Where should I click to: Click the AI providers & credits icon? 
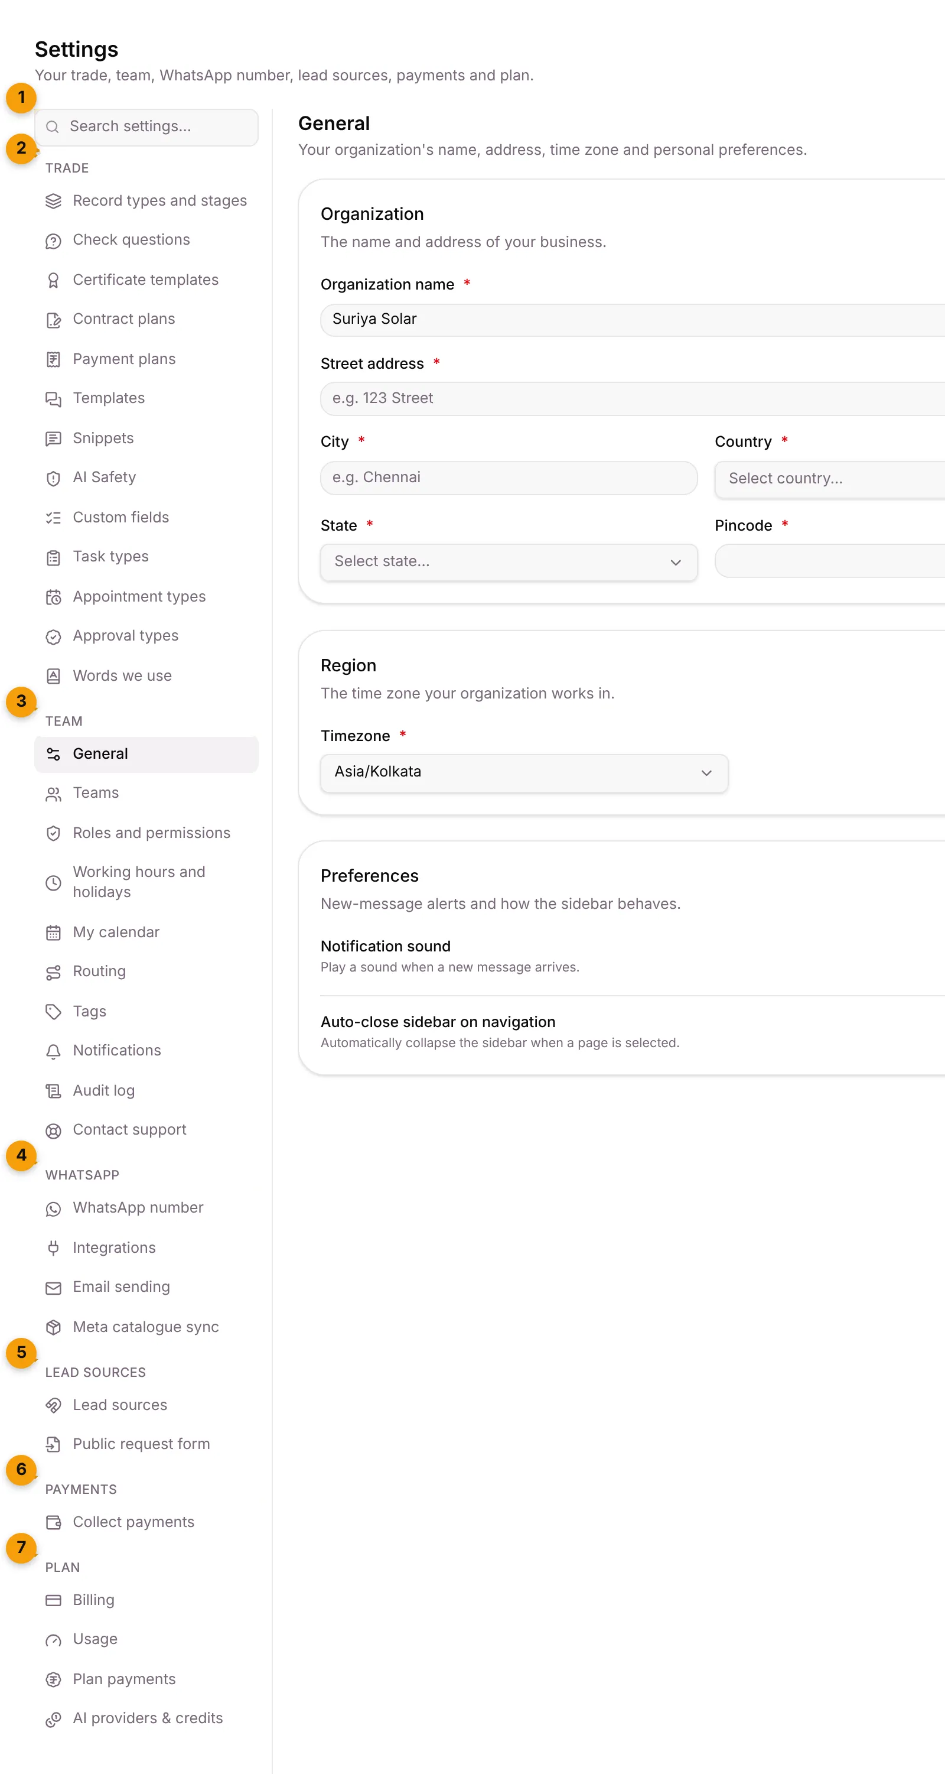53,1719
